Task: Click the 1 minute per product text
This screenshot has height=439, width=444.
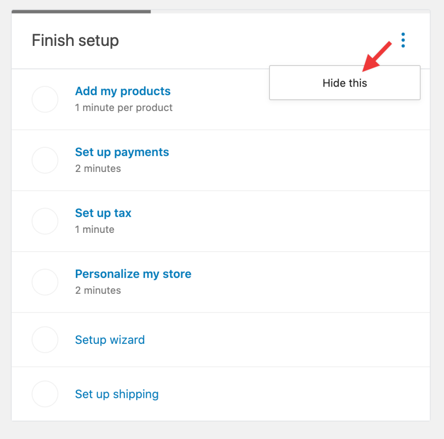Action: (x=124, y=108)
